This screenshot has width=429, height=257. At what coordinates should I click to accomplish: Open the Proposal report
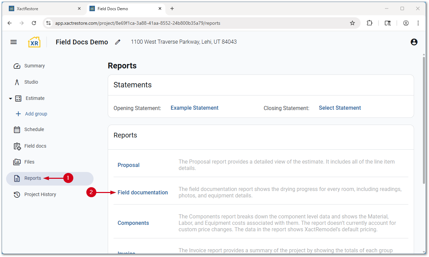(x=128, y=165)
